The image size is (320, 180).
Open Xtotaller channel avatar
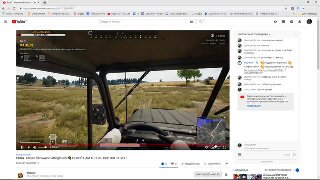(20, 175)
